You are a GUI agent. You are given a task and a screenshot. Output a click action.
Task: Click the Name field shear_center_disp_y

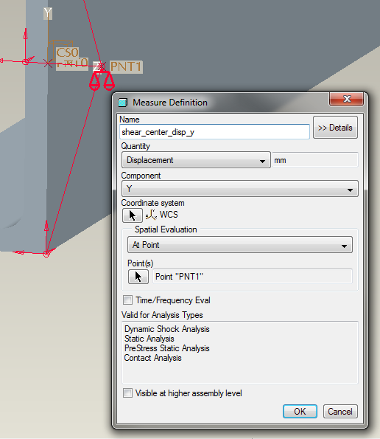(214, 132)
